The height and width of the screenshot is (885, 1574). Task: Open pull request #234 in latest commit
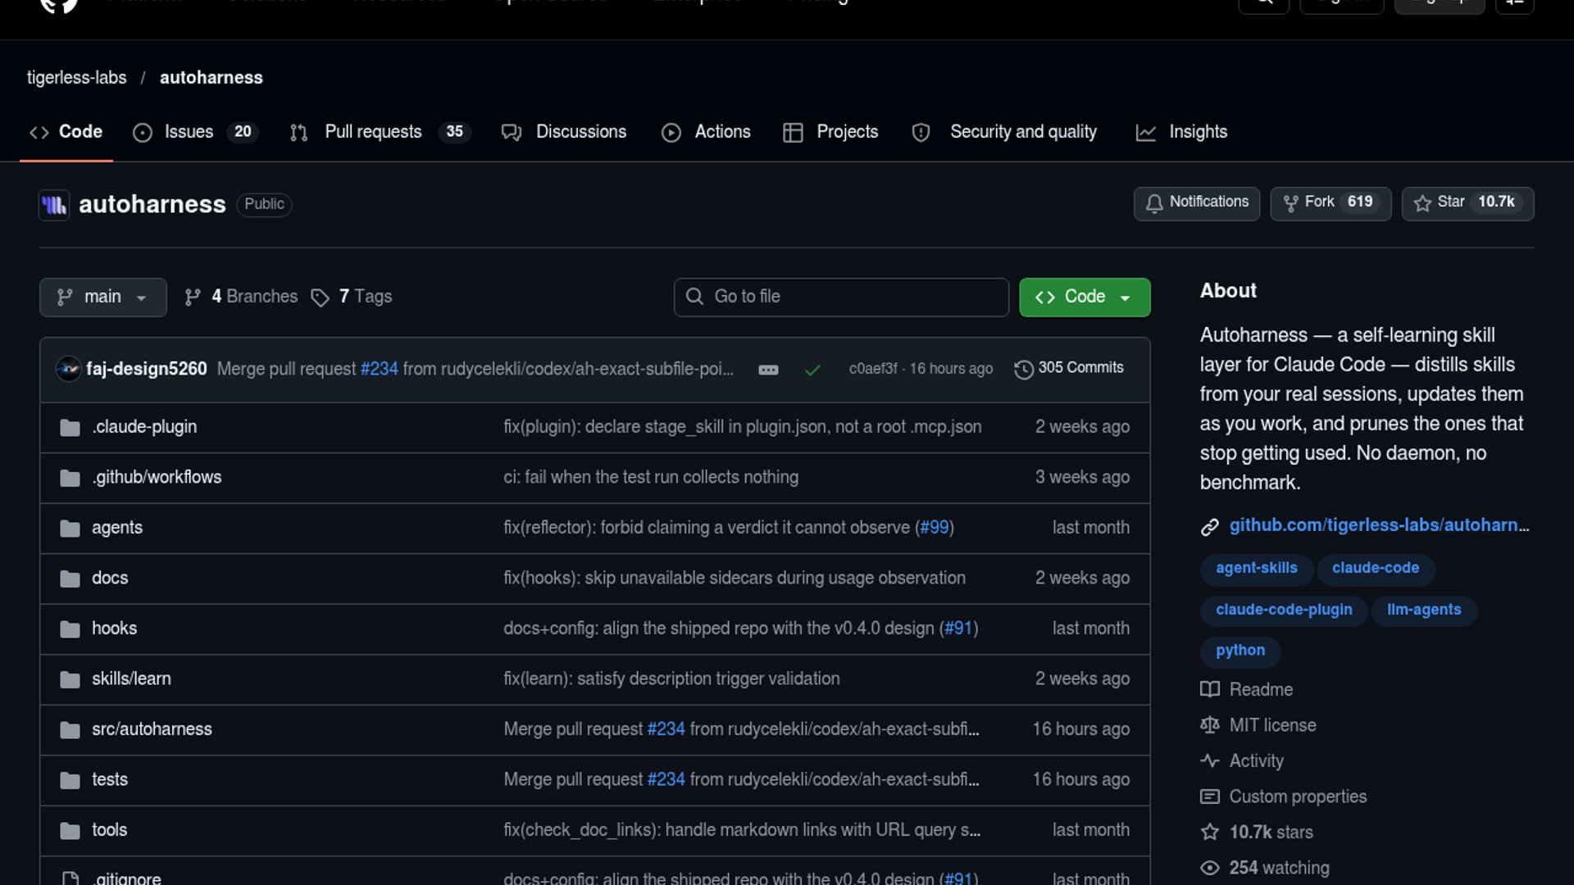point(379,369)
